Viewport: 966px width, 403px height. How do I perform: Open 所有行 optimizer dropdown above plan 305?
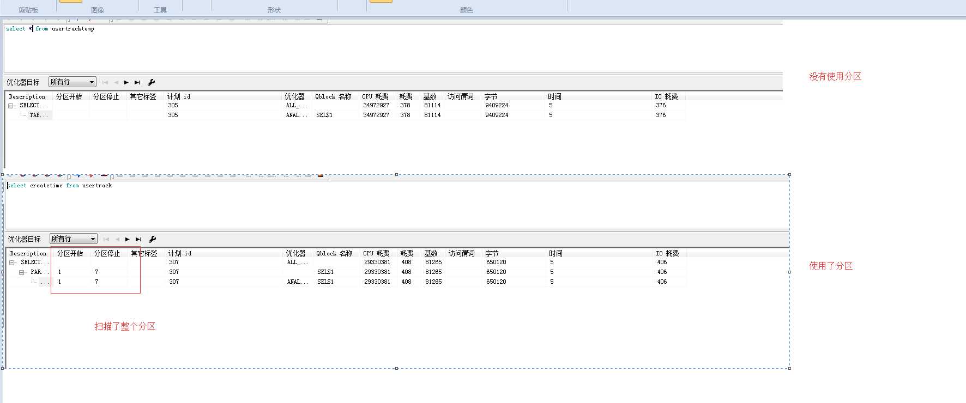point(73,82)
